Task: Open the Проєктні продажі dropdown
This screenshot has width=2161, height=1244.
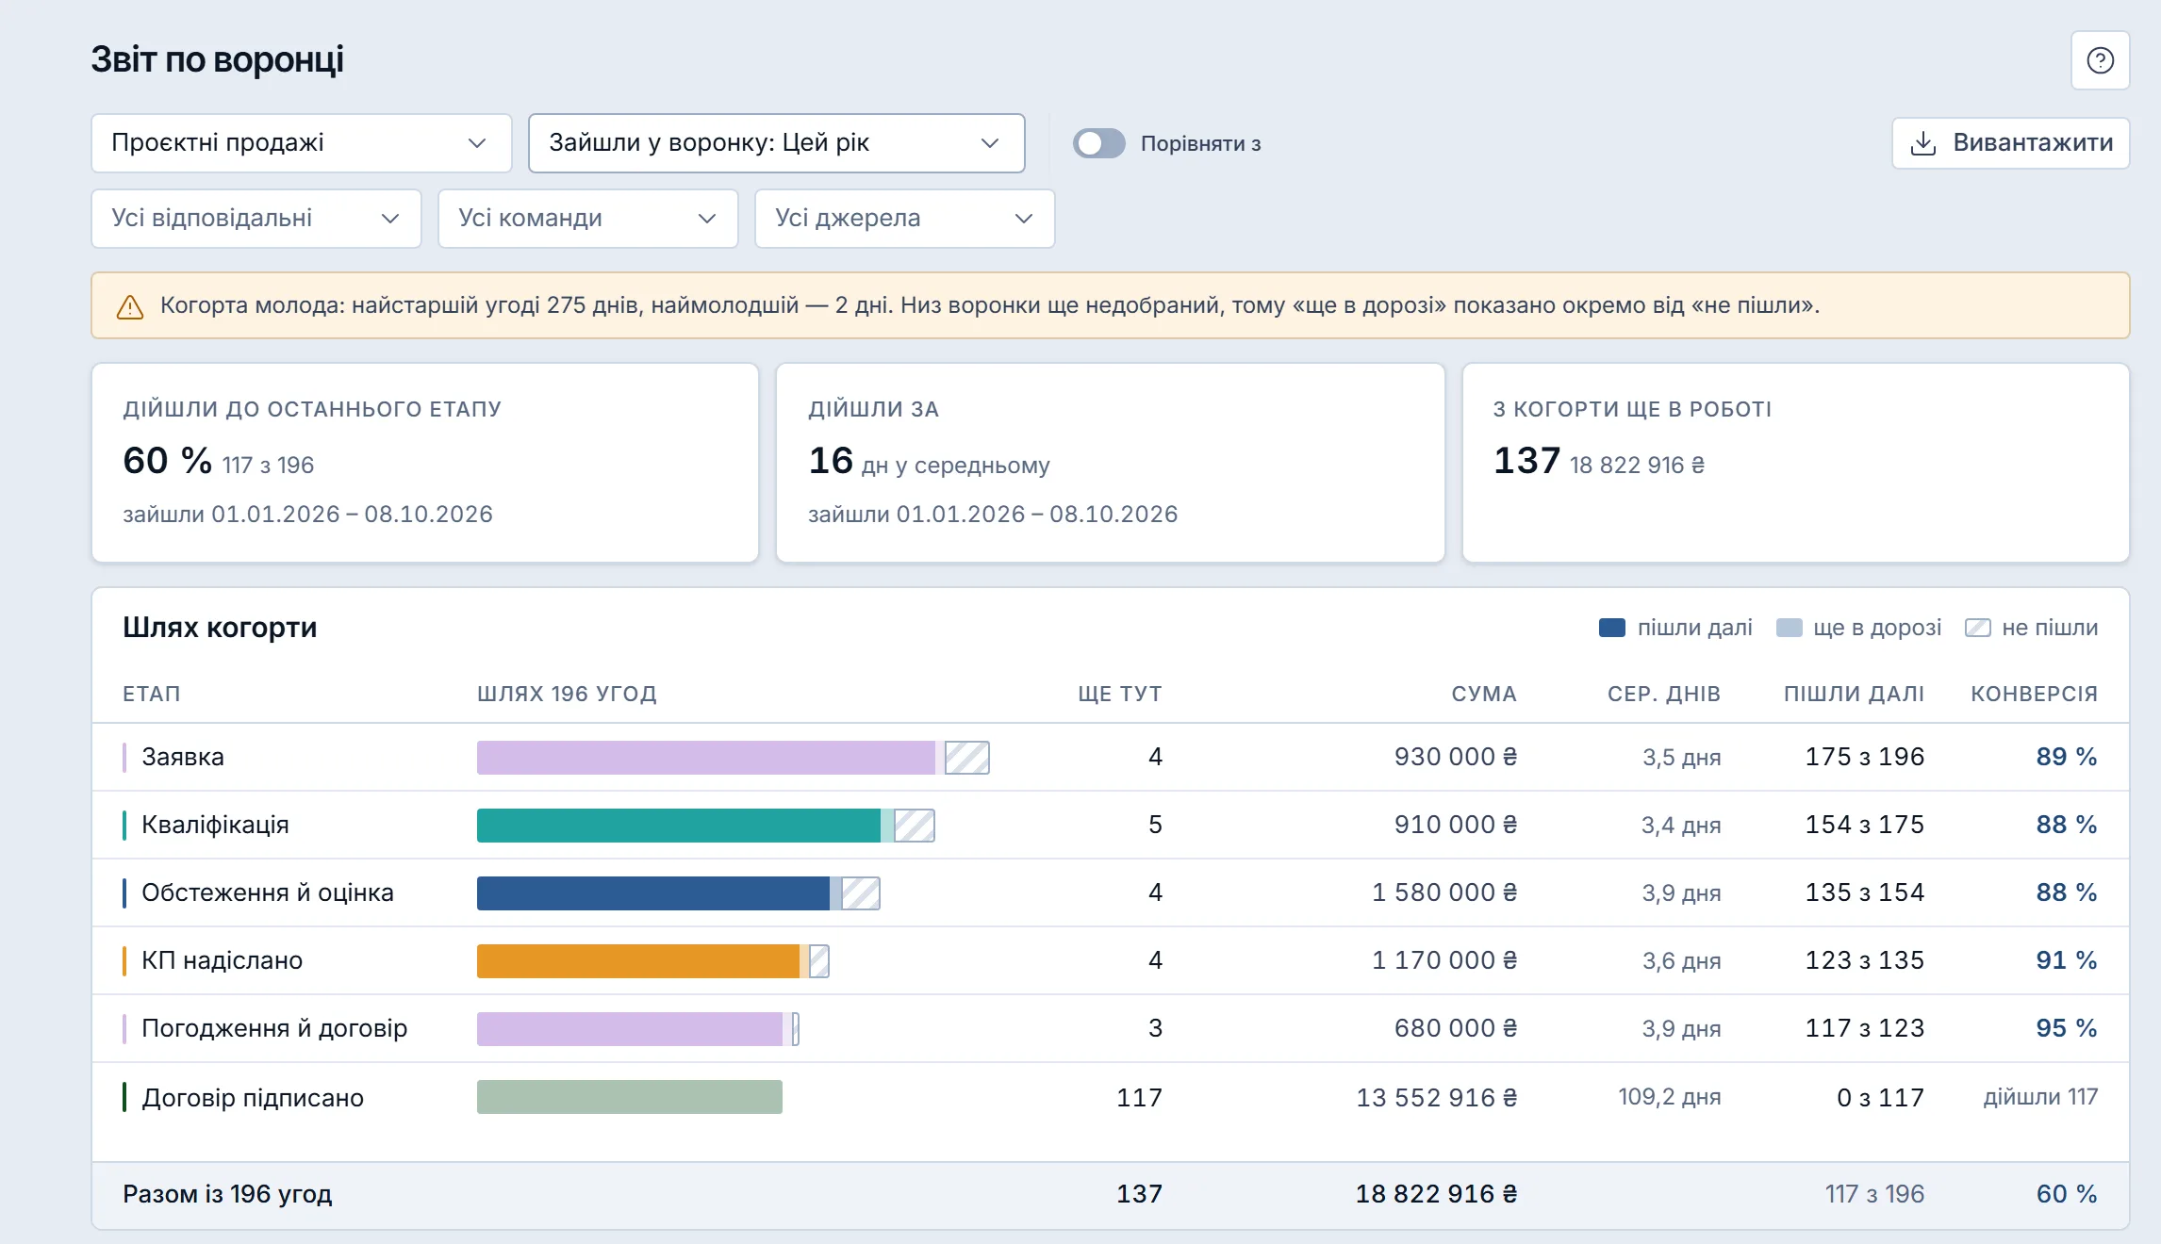Action: pos(302,143)
